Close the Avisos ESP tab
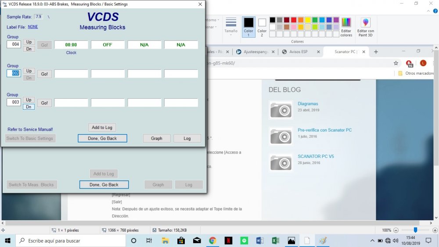Image resolution: width=439 pixels, height=247 pixels. (318, 52)
